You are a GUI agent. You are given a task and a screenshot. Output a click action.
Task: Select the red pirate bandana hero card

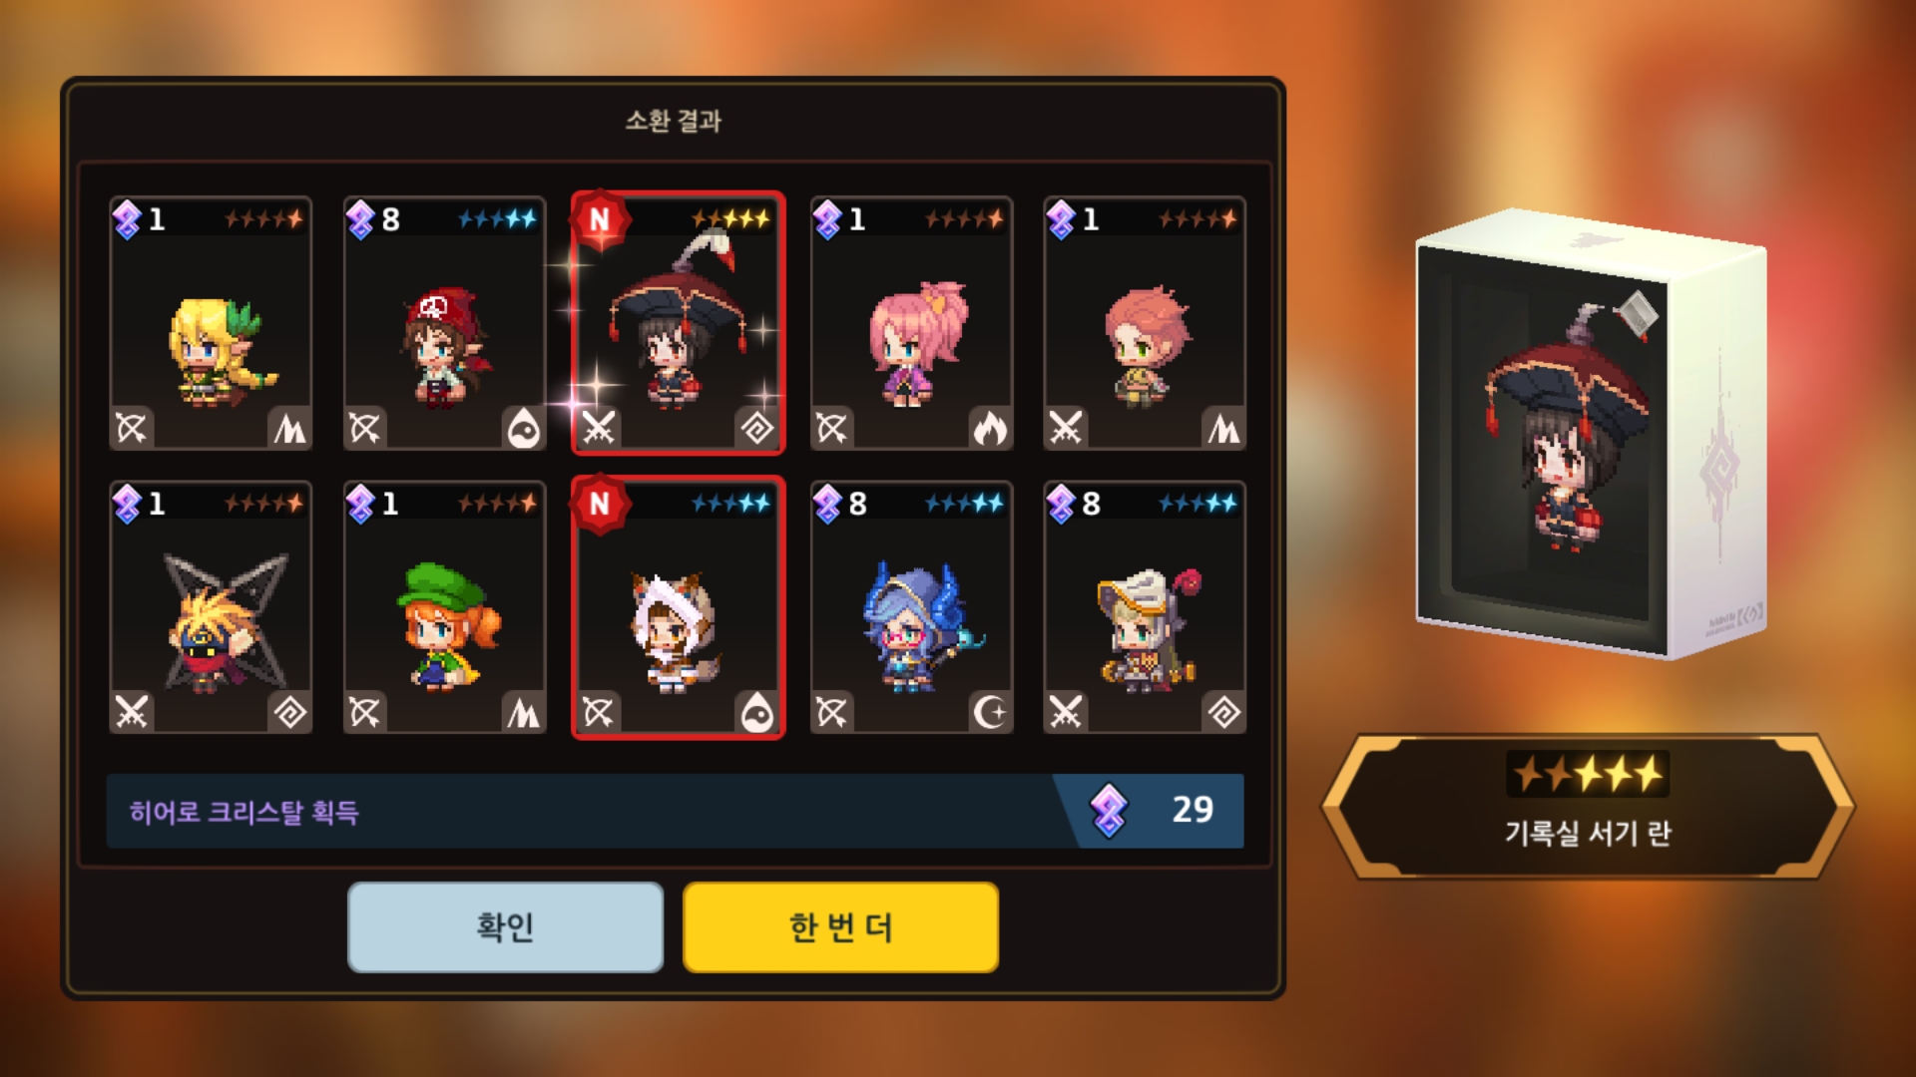[444, 323]
